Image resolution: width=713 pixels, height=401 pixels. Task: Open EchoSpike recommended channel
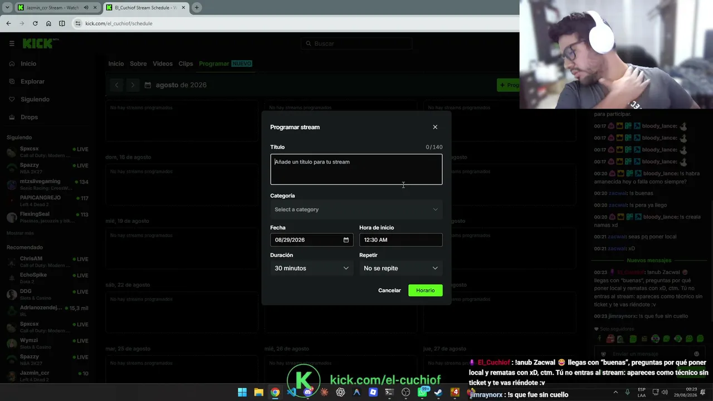point(47,278)
